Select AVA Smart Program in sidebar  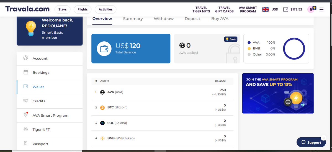[50, 116]
